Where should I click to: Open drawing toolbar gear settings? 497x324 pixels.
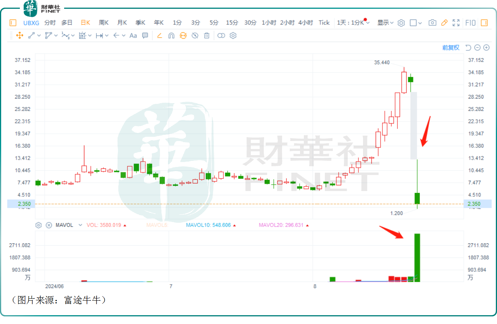pos(233,36)
